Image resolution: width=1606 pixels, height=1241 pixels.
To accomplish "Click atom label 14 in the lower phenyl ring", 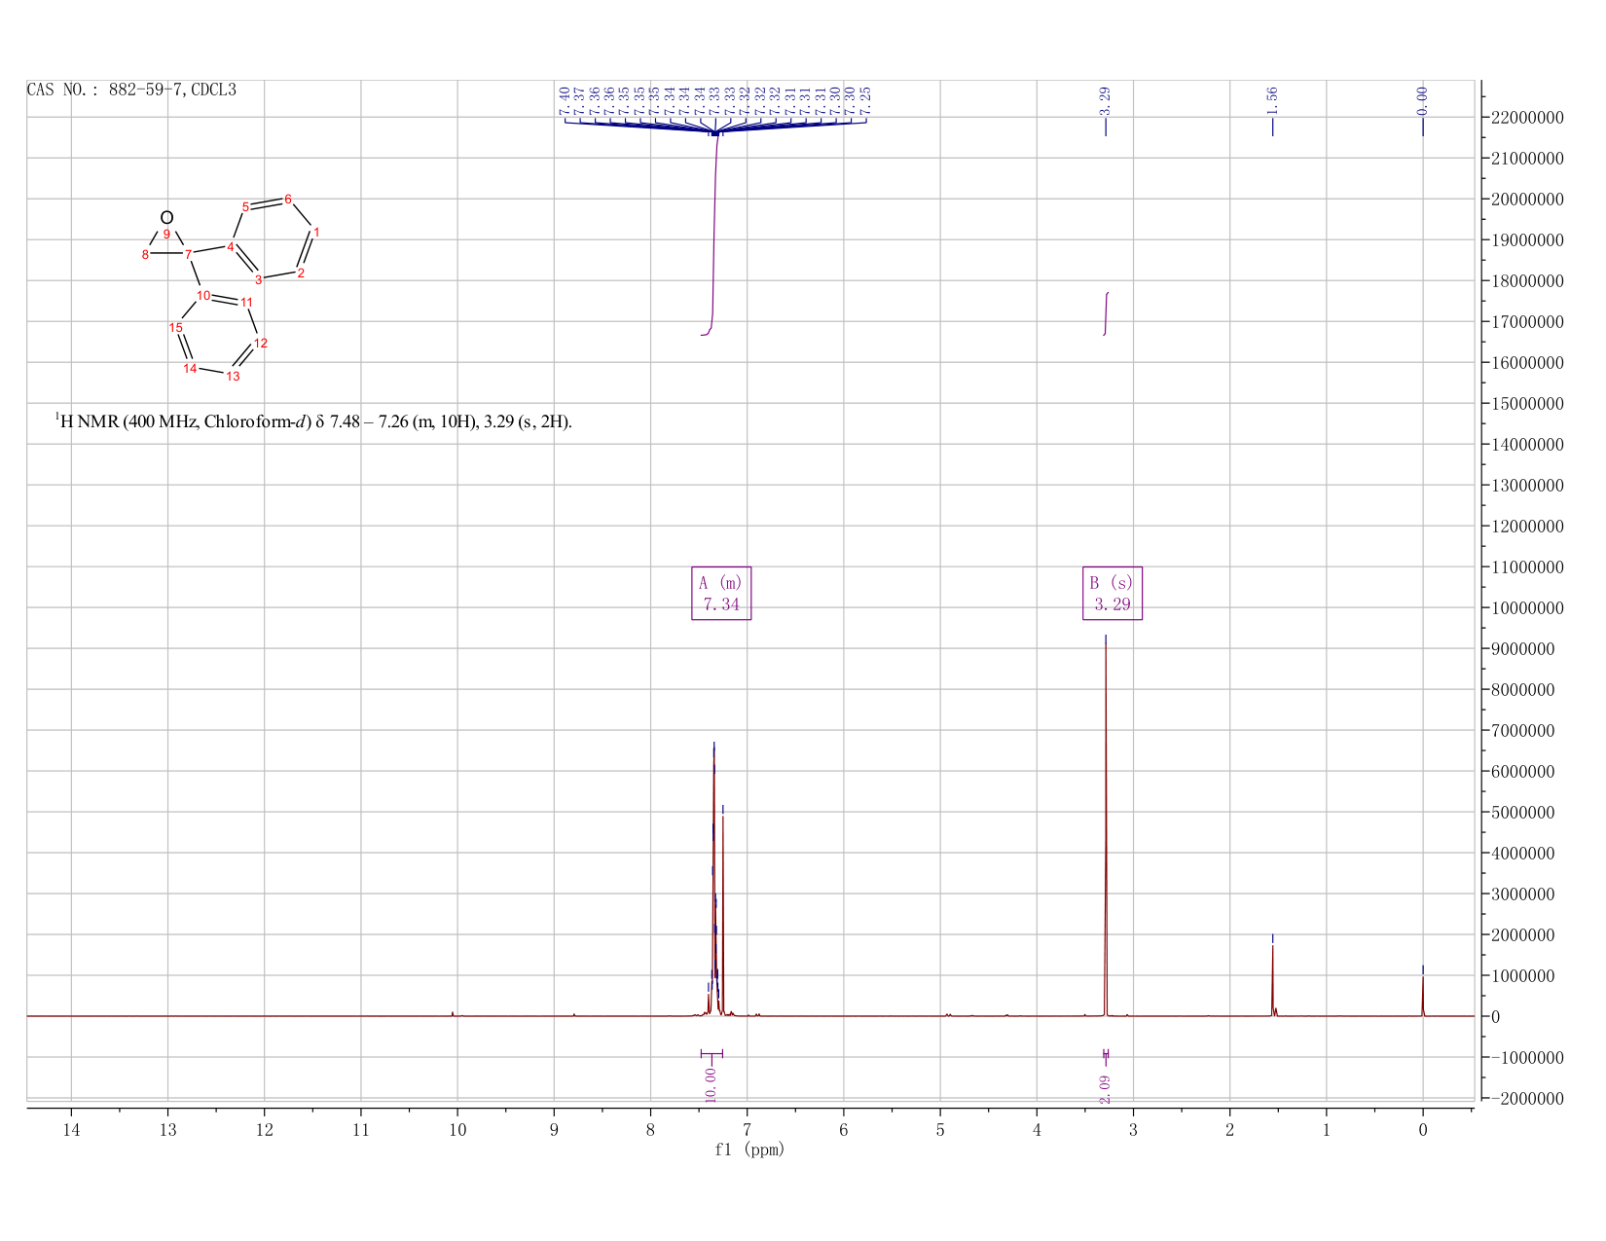I will click(x=190, y=368).
